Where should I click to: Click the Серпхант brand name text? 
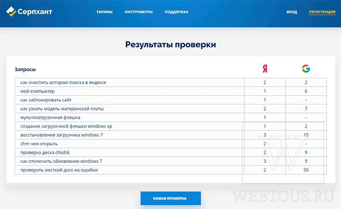[x=35, y=11]
